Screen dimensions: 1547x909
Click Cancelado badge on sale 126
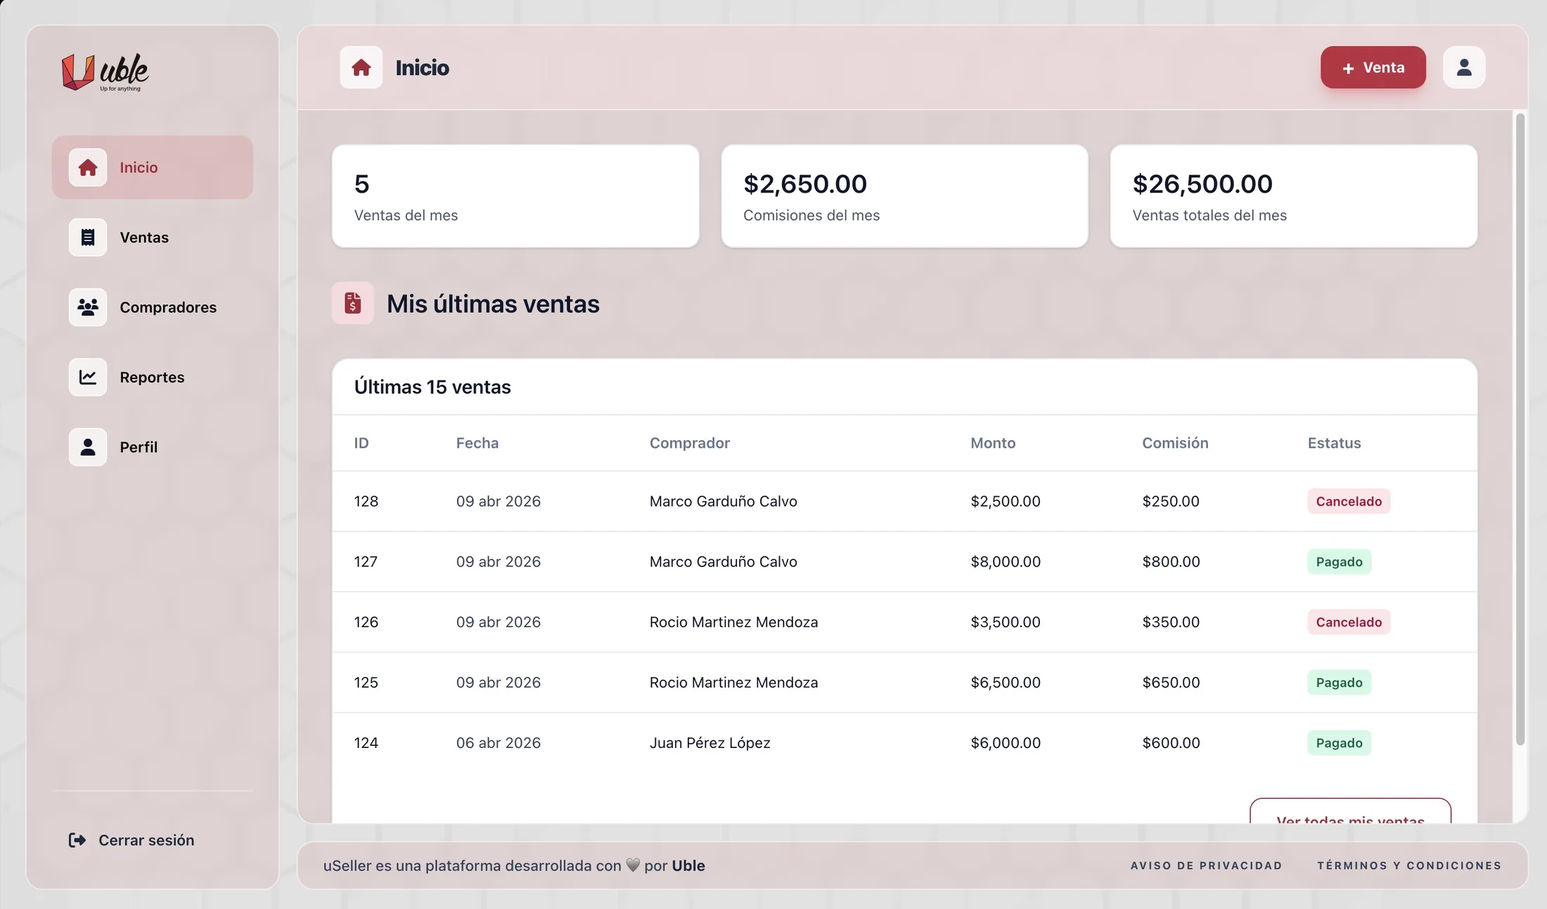pyautogui.click(x=1349, y=622)
